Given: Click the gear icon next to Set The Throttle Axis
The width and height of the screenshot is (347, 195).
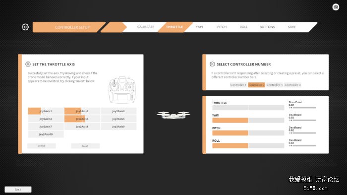Looking at the screenshot, I should [x=28, y=64].
